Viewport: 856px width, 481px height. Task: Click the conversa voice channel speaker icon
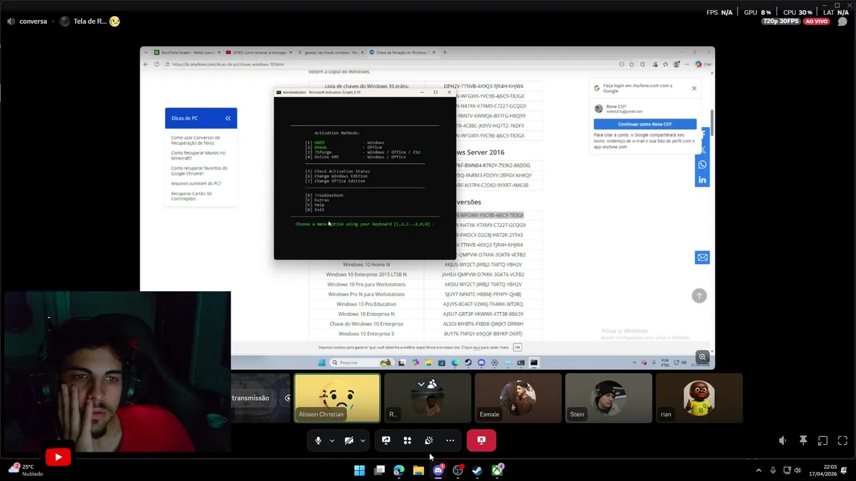(11, 21)
